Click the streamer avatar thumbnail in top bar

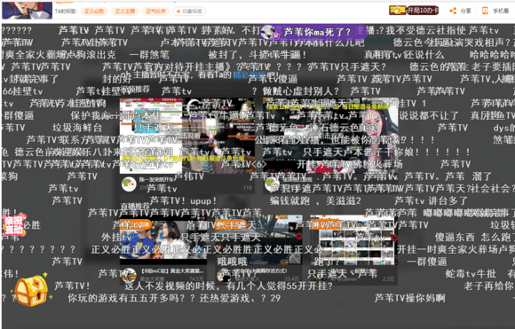click(27, 10)
